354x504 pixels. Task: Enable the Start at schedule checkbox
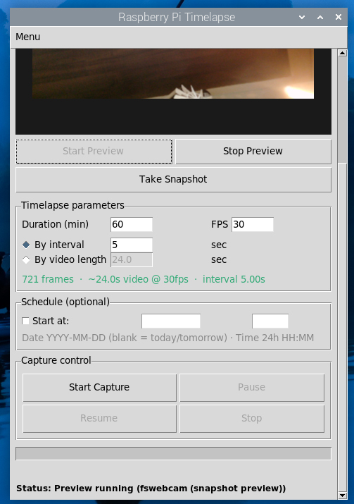[x=25, y=321]
